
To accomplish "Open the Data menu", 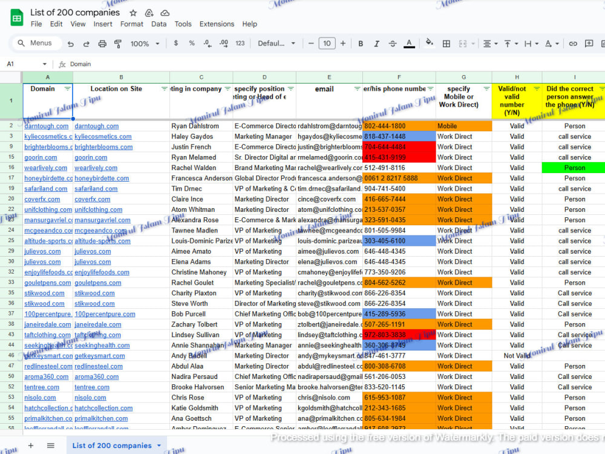I will click(x=159, y=24).
